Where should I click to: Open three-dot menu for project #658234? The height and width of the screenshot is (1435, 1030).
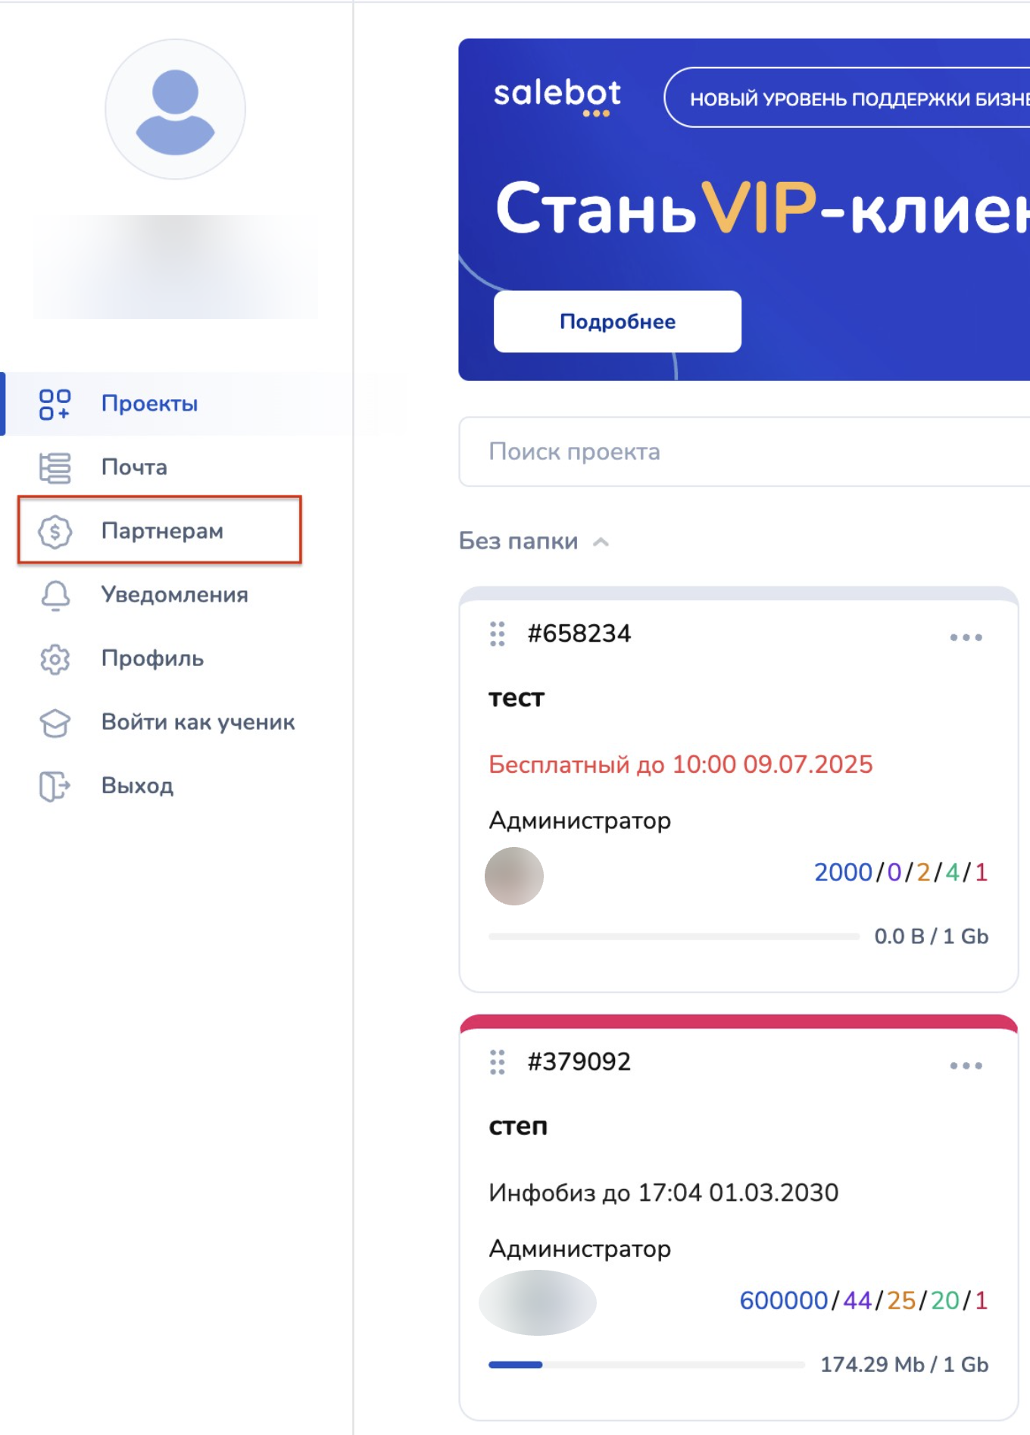966,637
